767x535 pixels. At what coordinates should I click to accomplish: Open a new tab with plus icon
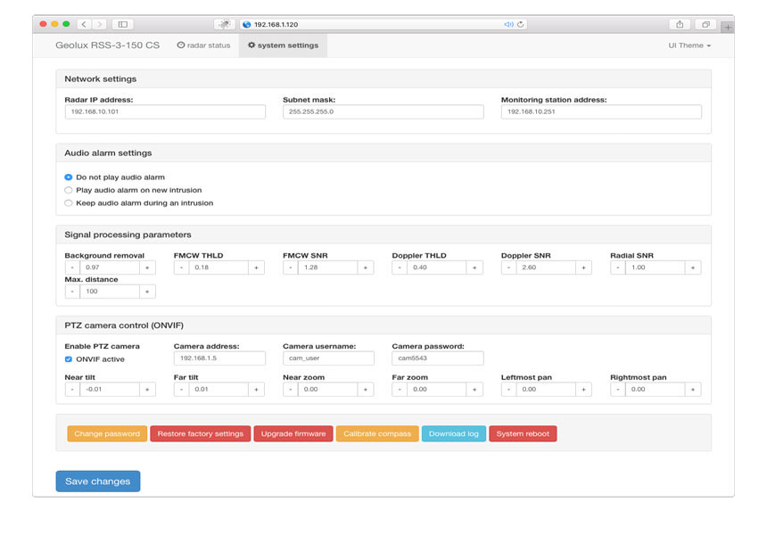[728, 28]
